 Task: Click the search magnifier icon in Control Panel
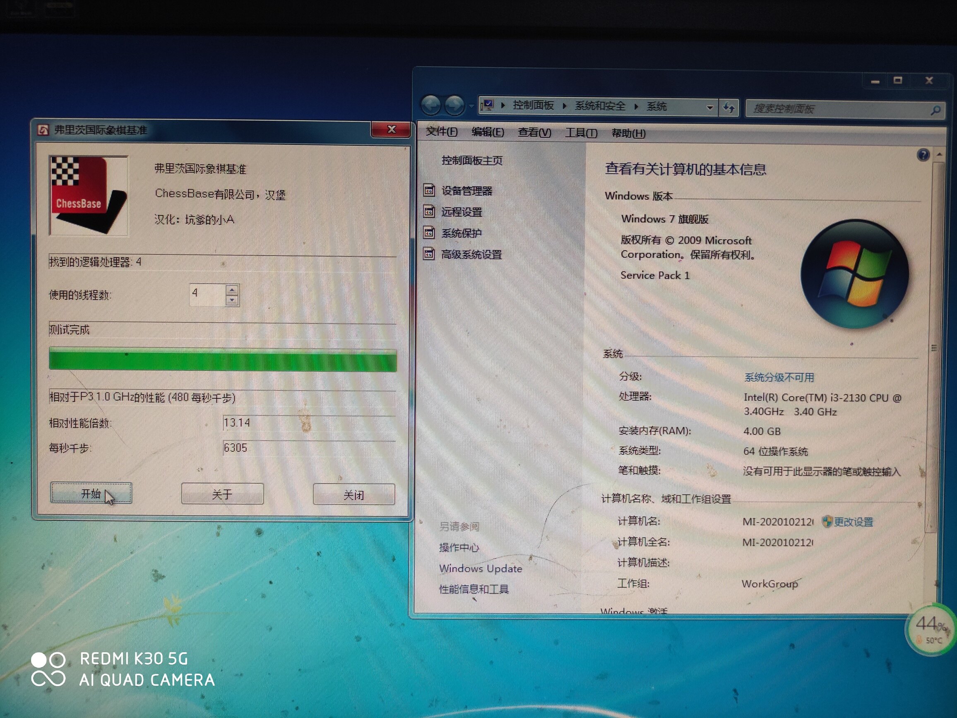tap(935, 111)
